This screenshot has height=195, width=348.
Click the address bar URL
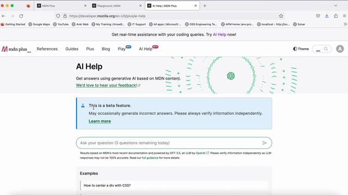107,16
